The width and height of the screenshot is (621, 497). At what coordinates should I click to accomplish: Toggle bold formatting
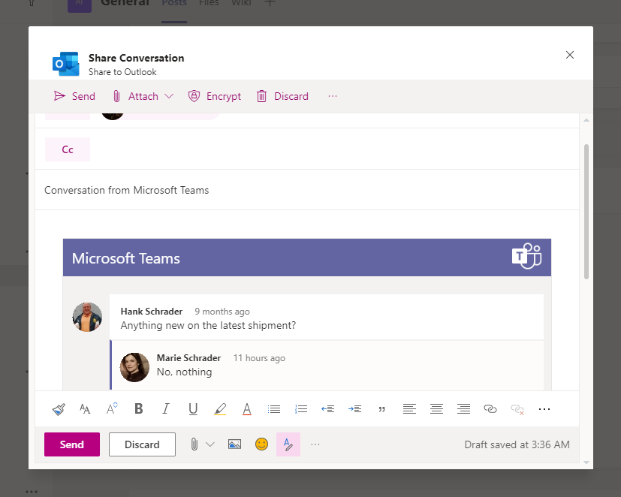pos(139,408)
